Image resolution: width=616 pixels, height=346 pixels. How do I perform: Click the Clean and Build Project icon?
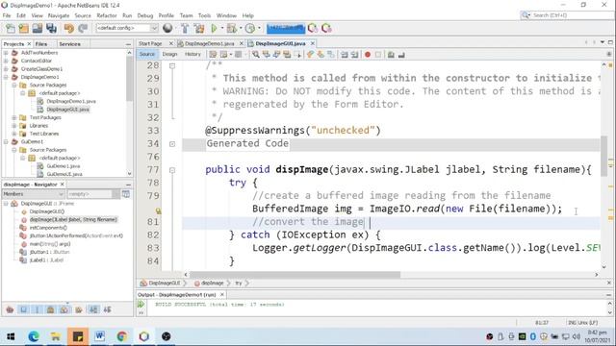tap(199, 28)
